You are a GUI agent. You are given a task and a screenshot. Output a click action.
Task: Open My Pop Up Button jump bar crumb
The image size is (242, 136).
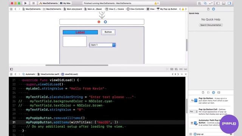pyautogui.click(x=167, y=9)
